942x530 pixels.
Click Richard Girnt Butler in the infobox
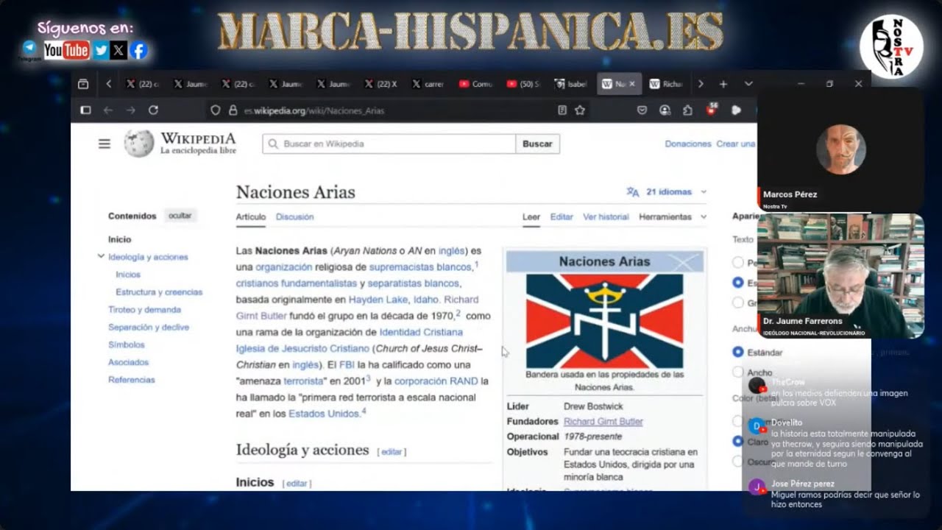603,422
